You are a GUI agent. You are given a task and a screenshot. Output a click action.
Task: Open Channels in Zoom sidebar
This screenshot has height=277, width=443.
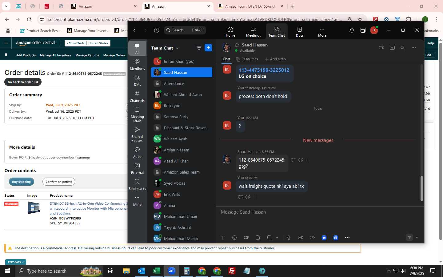tap(137, 96)
